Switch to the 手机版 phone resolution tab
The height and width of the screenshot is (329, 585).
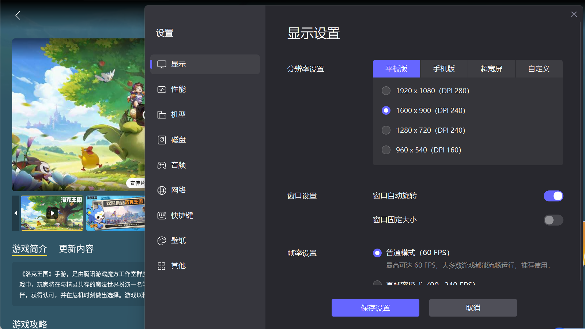coord(444,68)
